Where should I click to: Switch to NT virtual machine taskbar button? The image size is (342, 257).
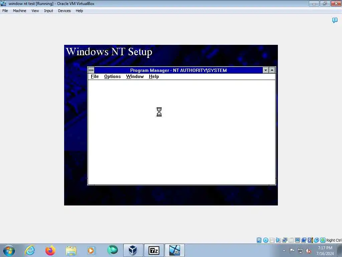click(174, 250)
